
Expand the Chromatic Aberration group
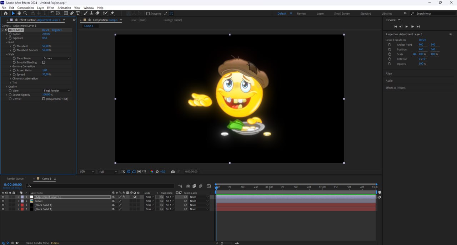(10, 78)
